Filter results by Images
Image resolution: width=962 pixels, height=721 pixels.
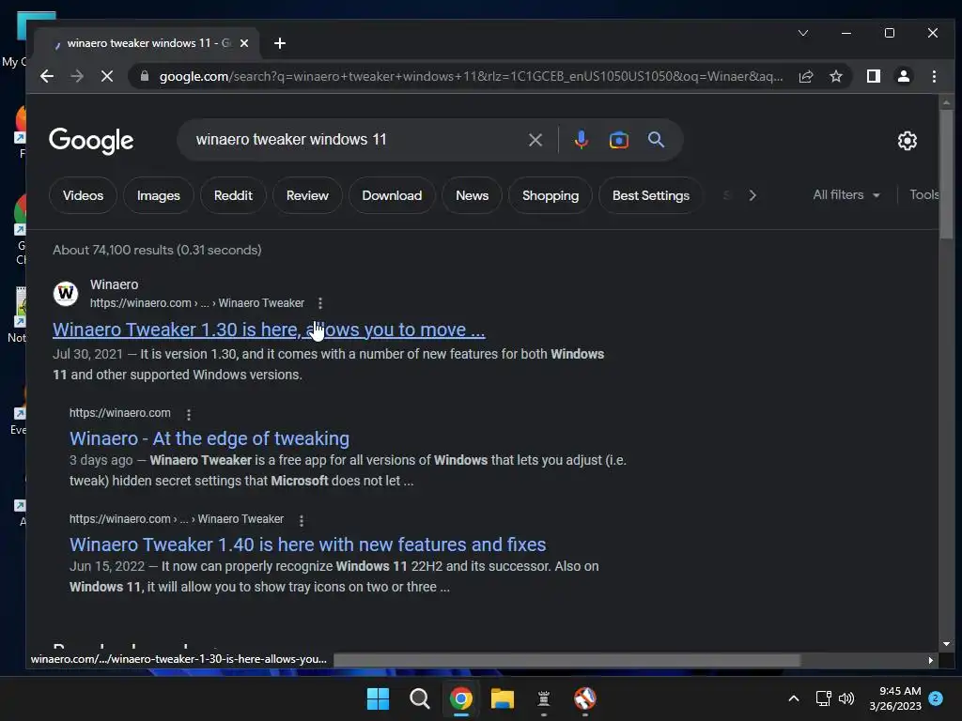[x=158, y=195]
